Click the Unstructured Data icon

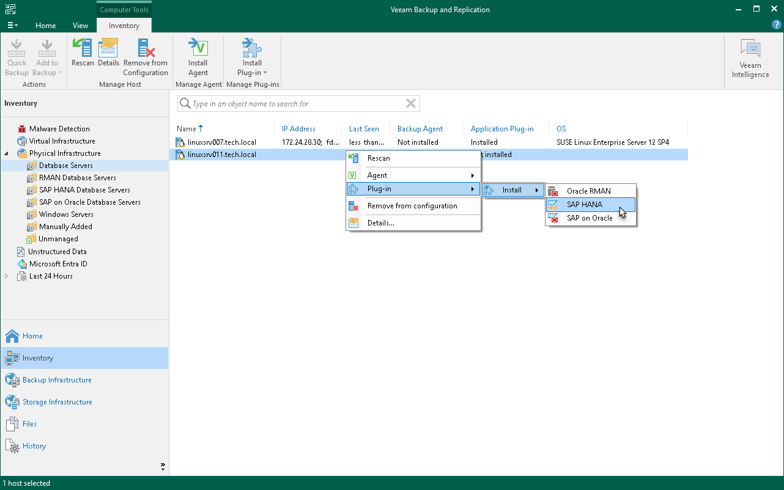click(22, 252)
